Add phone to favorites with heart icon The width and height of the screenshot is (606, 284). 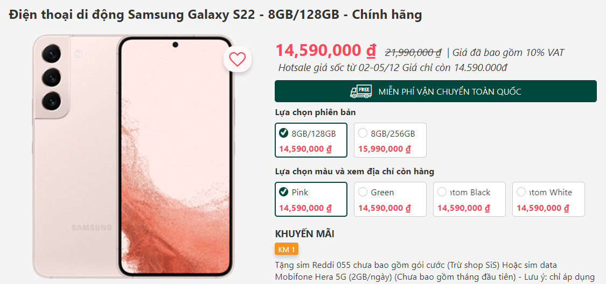[x=238, y=59]
